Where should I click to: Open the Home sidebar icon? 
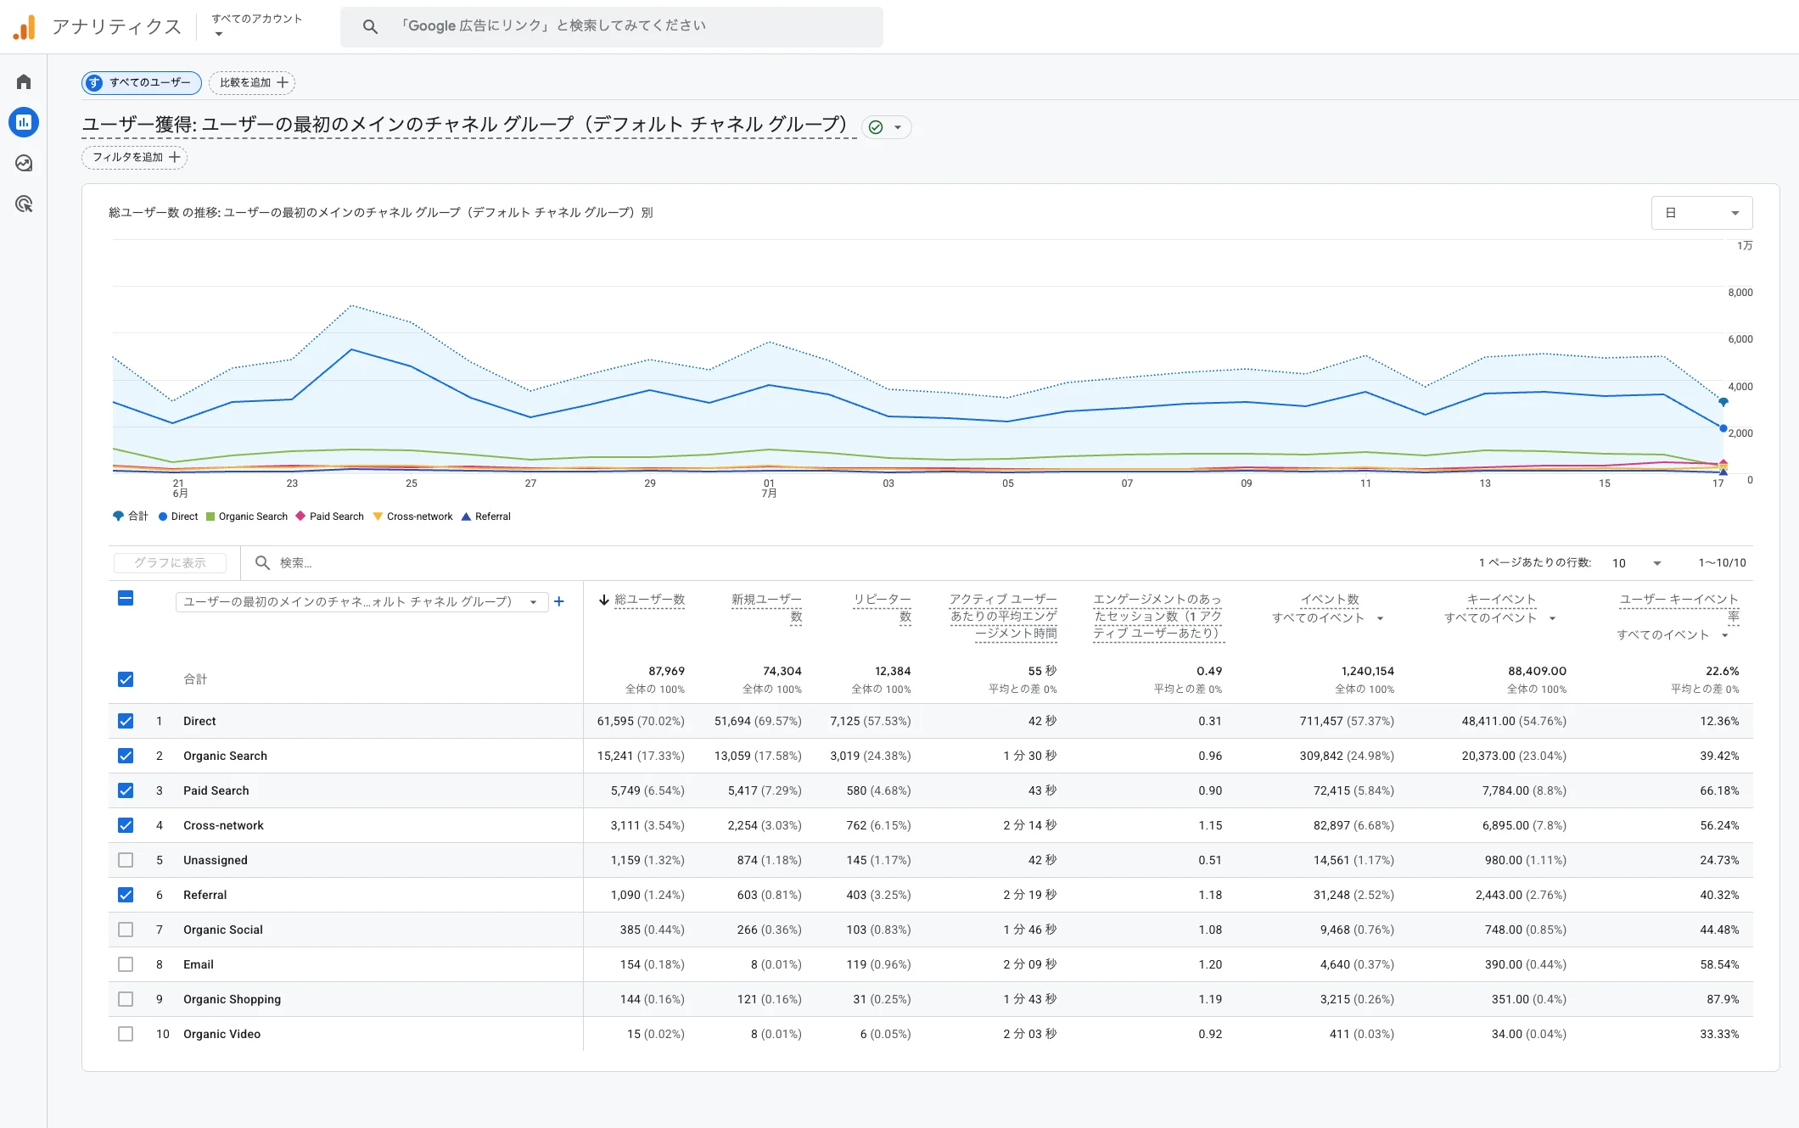point(24,82)
